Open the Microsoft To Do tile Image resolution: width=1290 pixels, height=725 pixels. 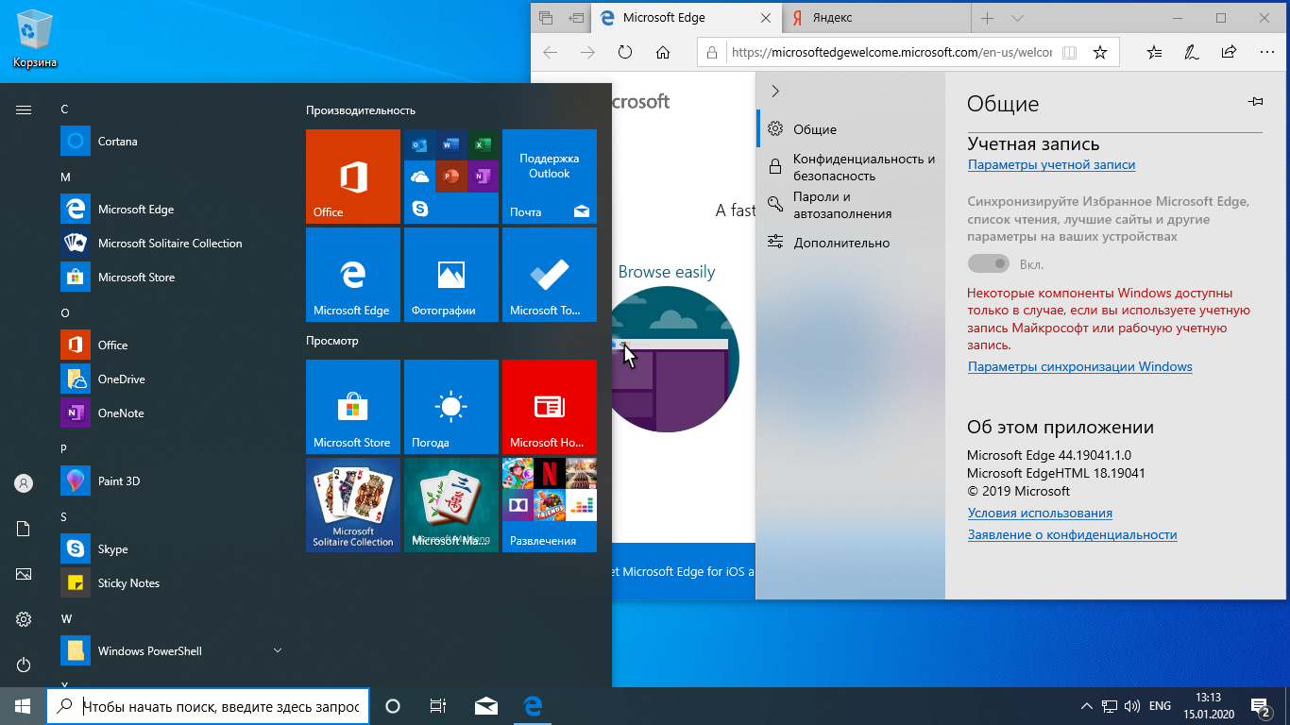pos(550,275)
